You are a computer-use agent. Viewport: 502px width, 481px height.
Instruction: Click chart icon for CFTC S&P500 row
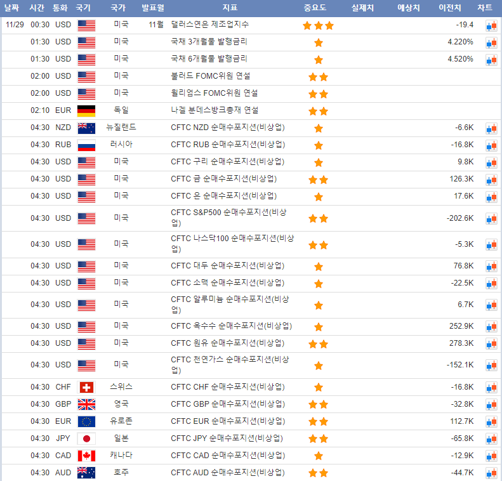491,218
